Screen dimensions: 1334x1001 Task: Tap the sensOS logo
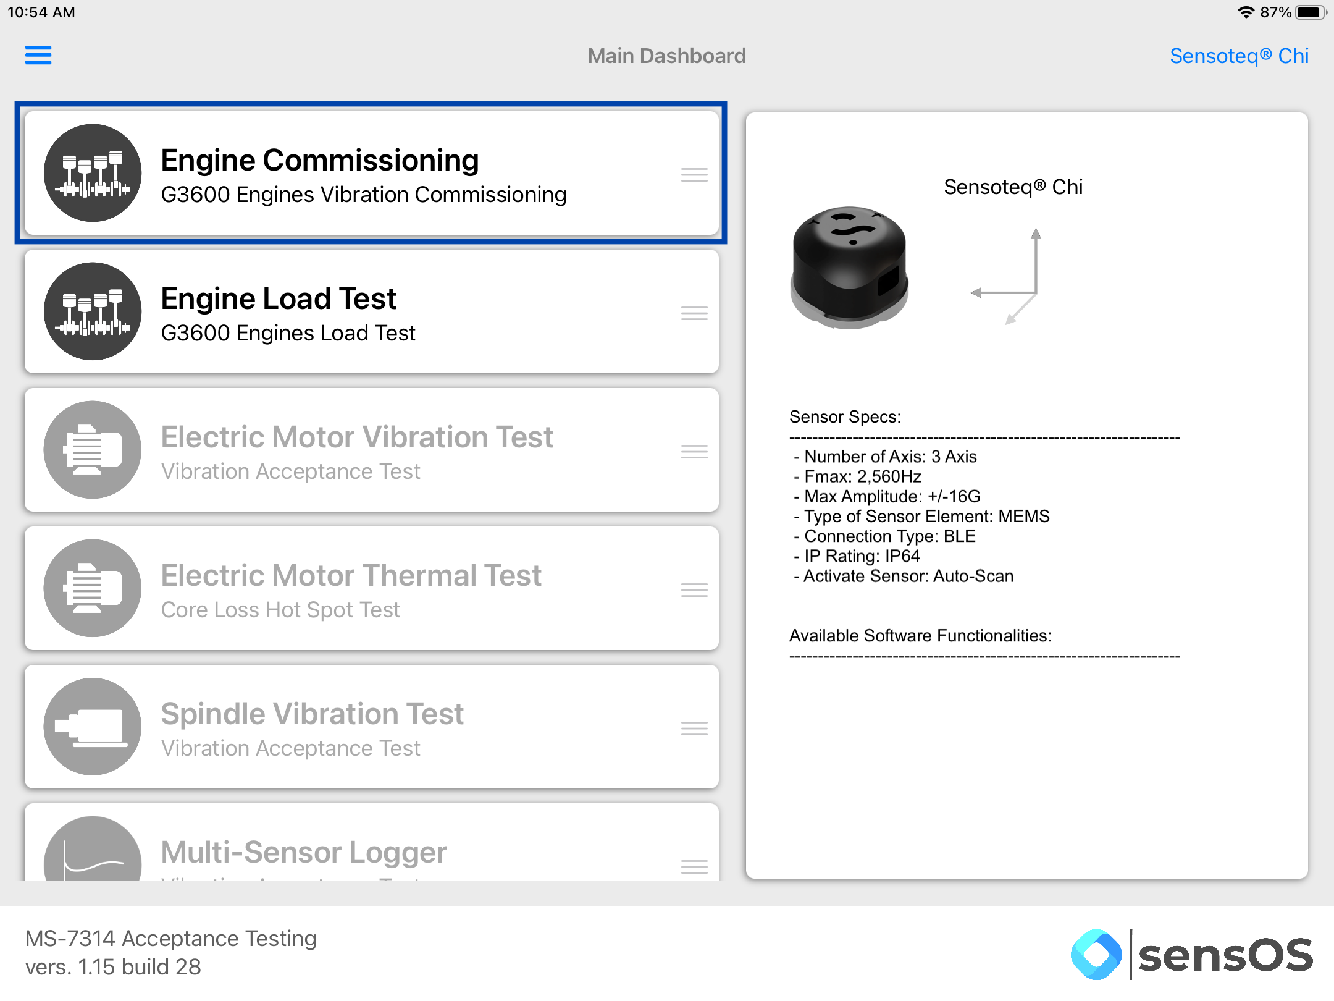[x=1192, y=955]
